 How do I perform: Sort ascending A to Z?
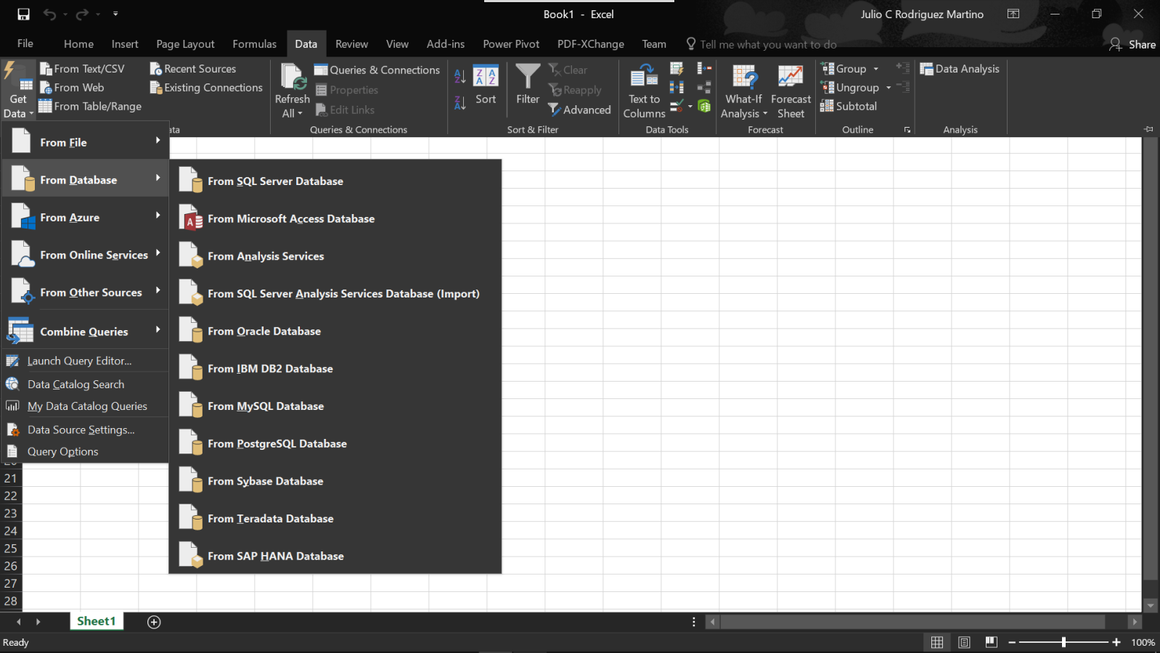click(459, 75)
